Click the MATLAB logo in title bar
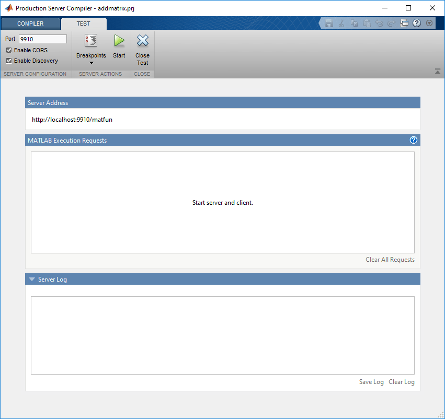Viewport: 445px width, 419px height. 9,8
